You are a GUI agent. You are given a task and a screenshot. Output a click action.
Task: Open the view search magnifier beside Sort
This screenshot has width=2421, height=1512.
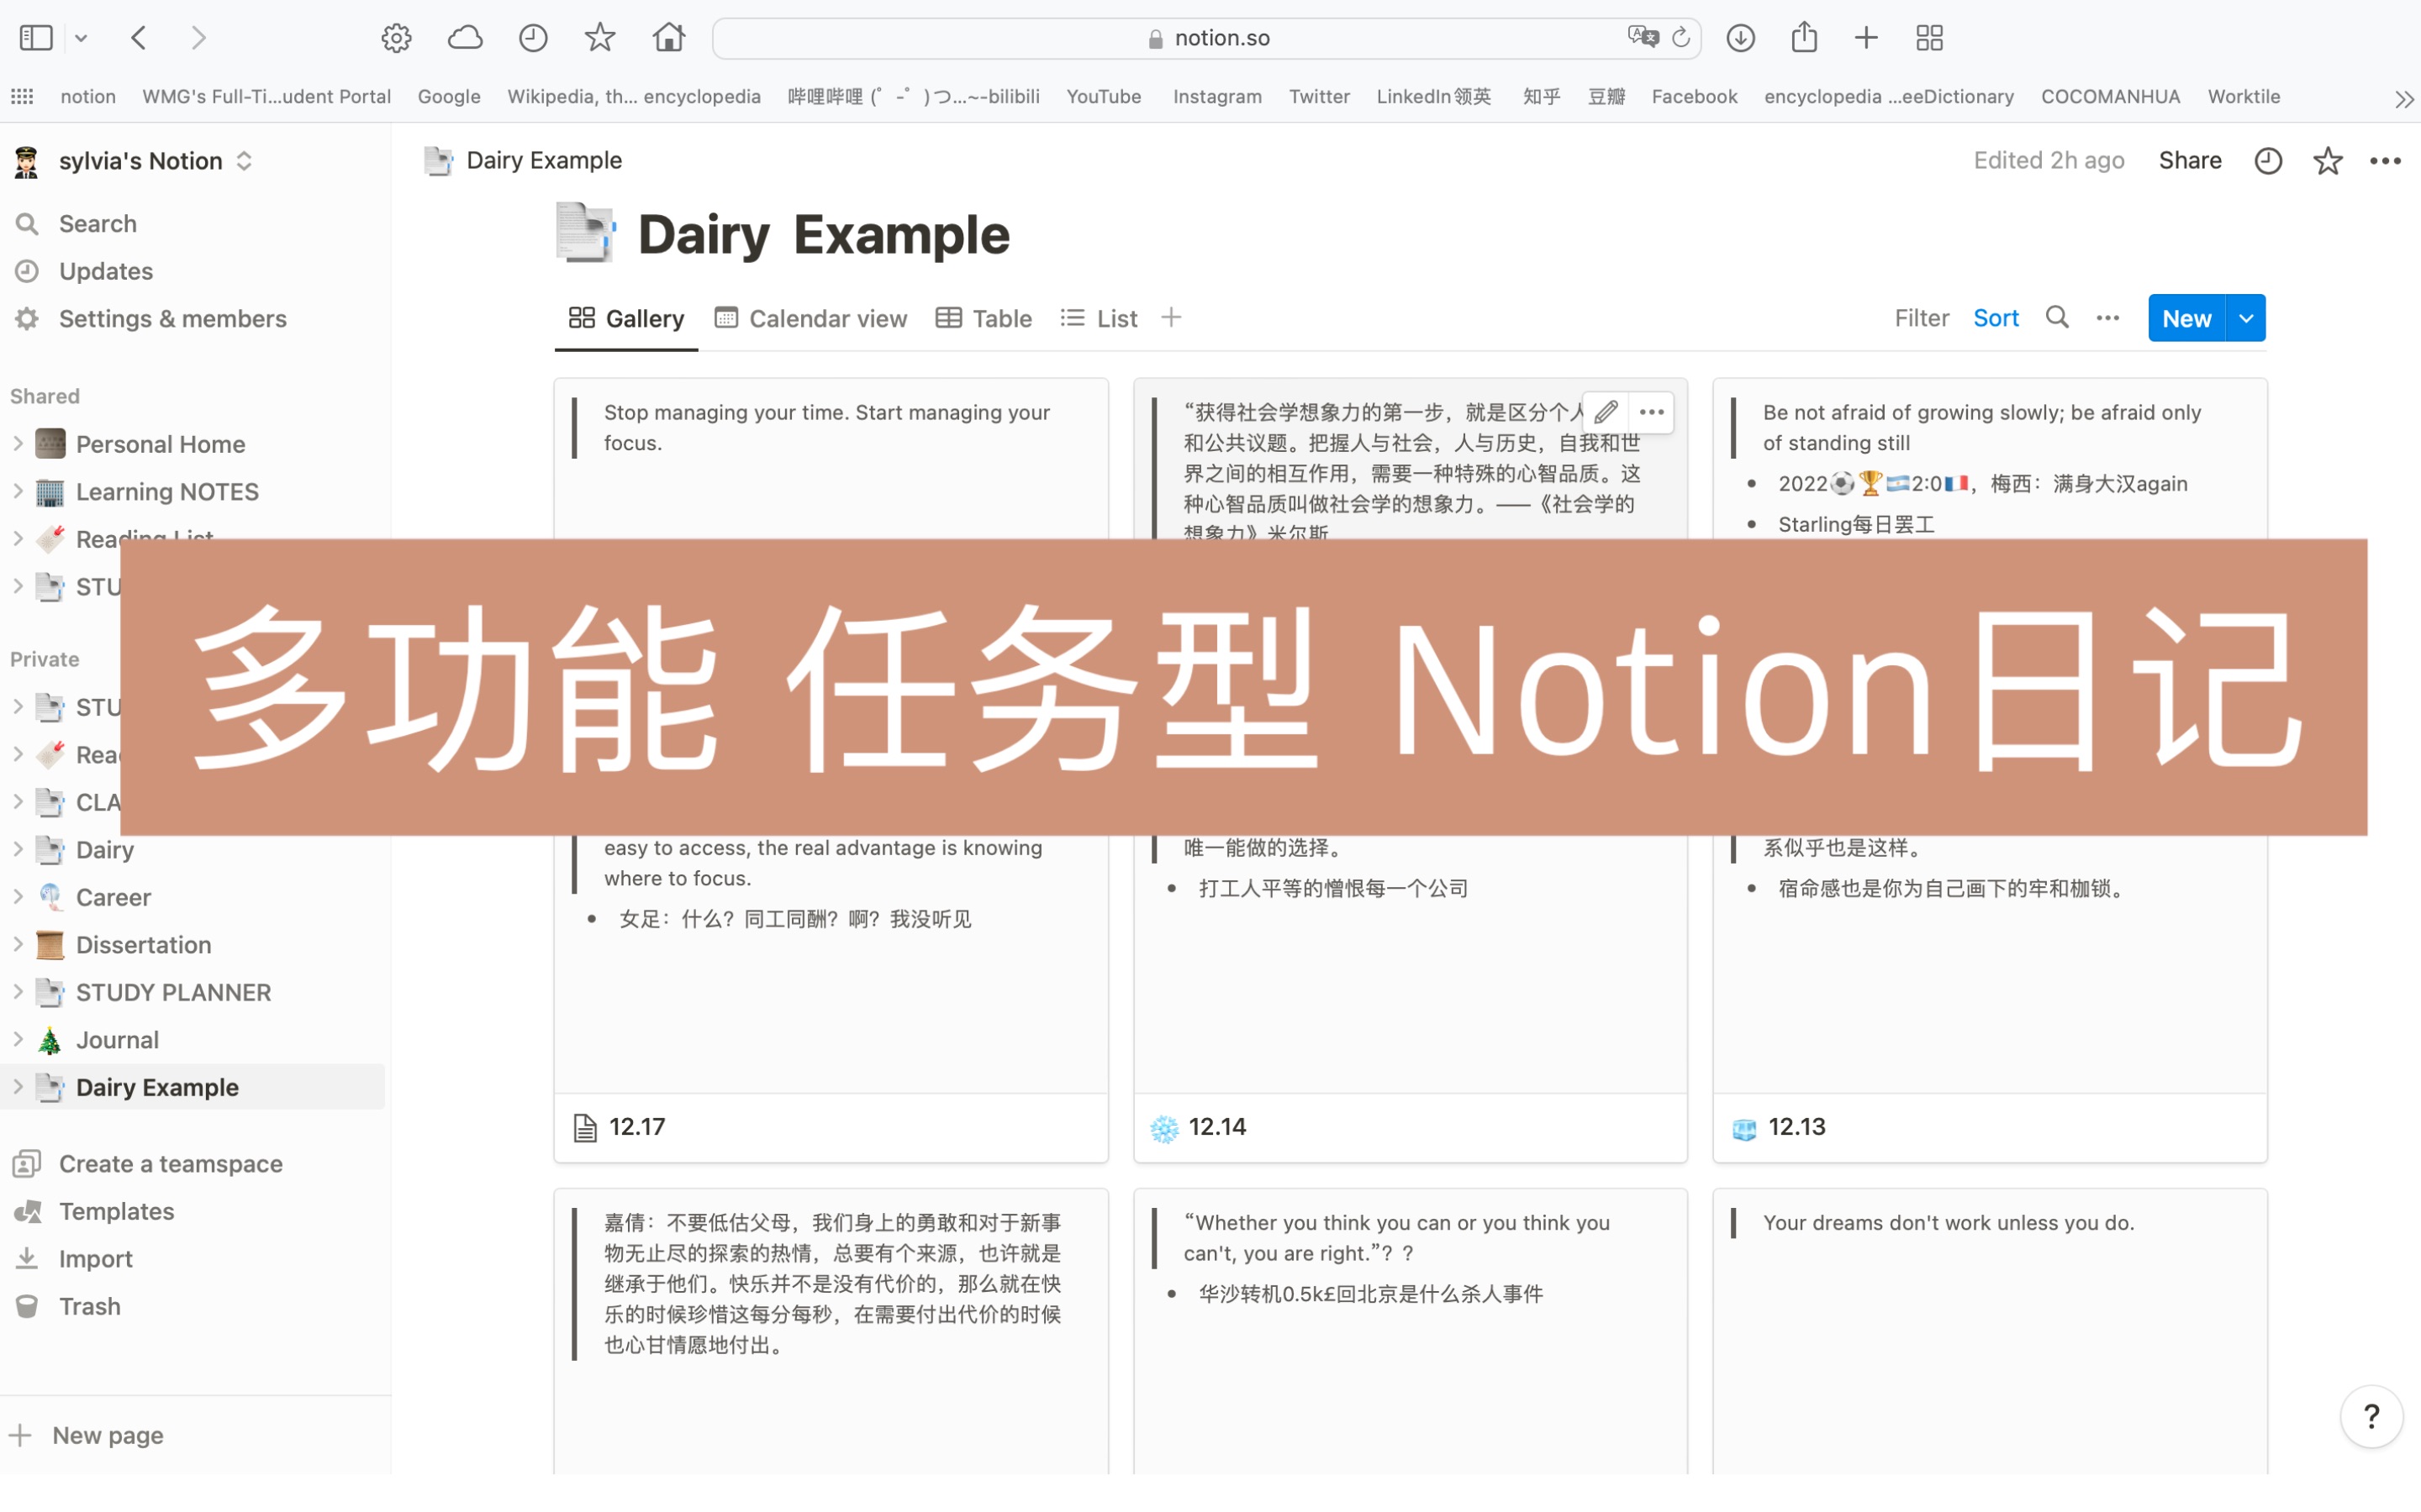(2057, 317)
